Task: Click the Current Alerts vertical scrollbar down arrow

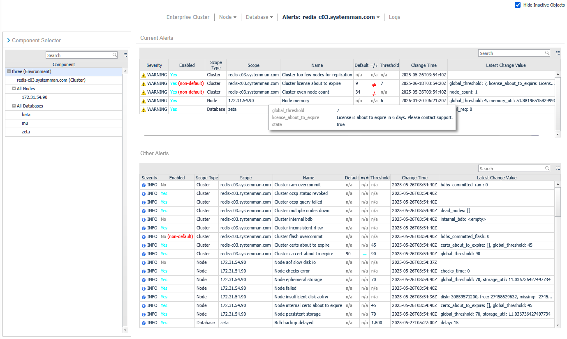Action: 558,134
